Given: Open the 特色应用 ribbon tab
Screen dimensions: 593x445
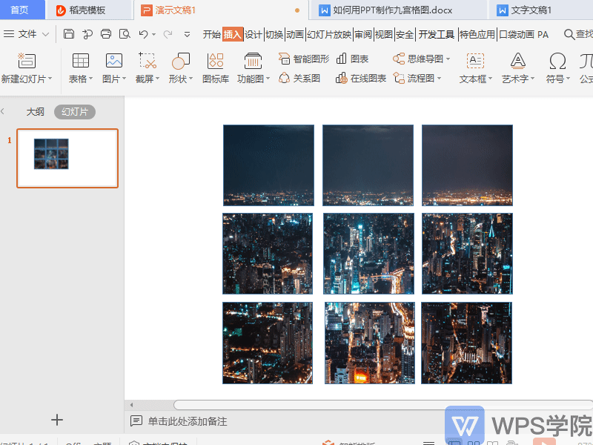Looking at the screenshot, I should click(x=477, y=34).
